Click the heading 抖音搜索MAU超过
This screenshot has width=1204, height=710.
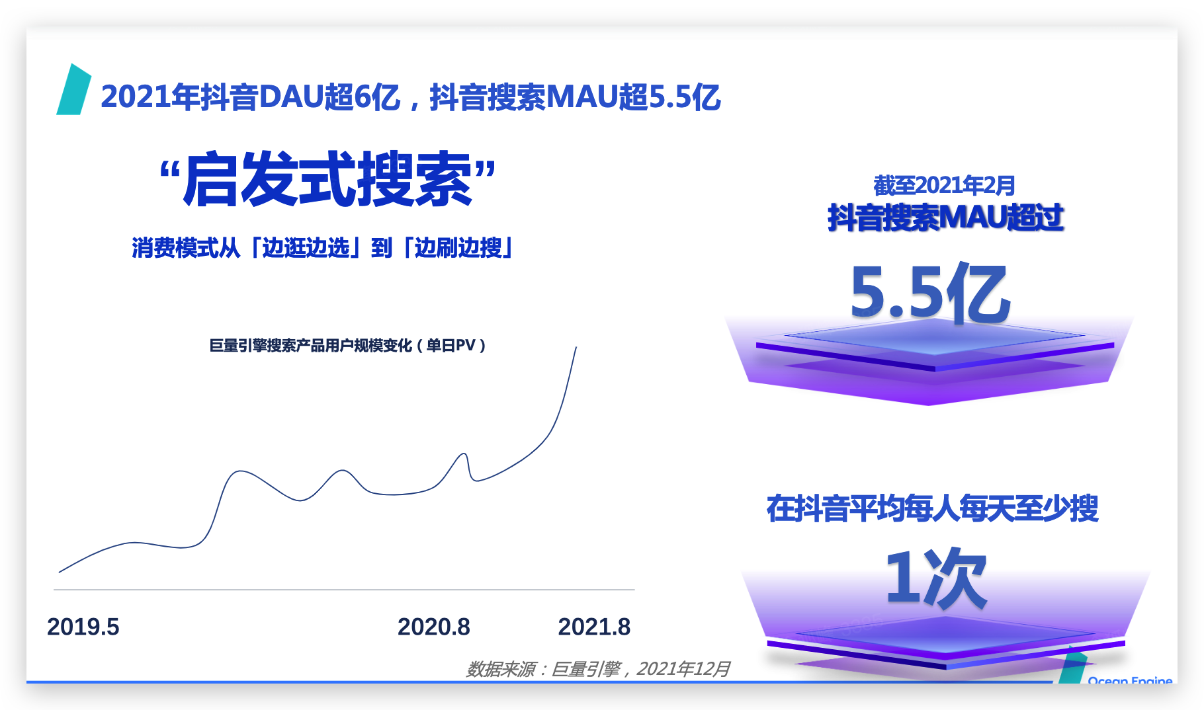click(946, 217)
